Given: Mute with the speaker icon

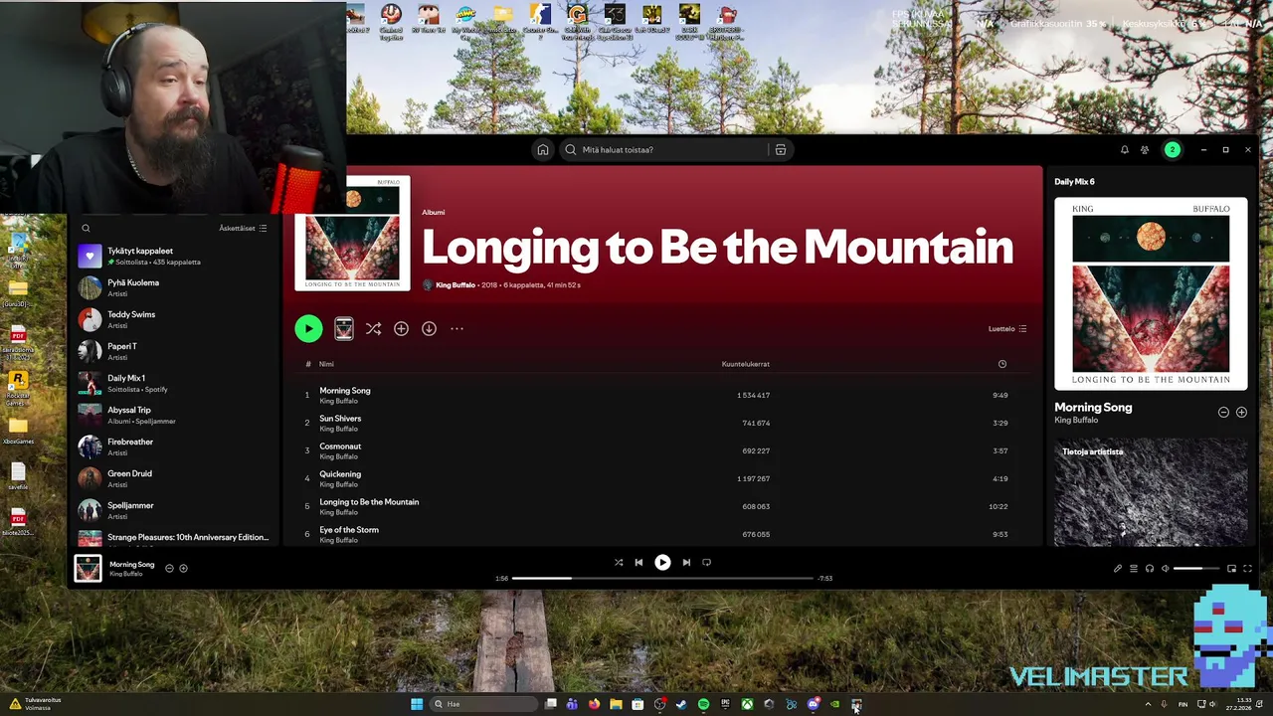Looking at the screenshot, I should 1165,569.
